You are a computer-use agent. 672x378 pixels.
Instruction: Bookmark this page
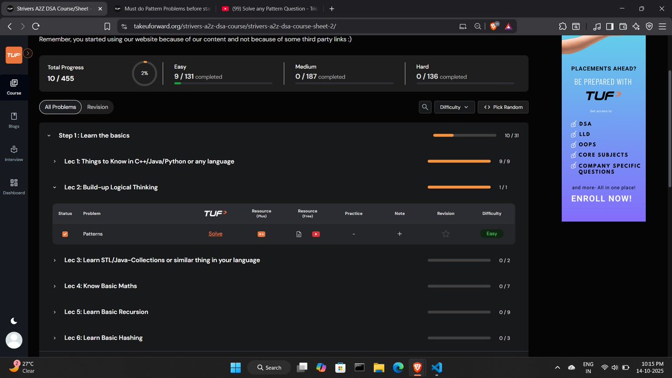coord(107,26)
